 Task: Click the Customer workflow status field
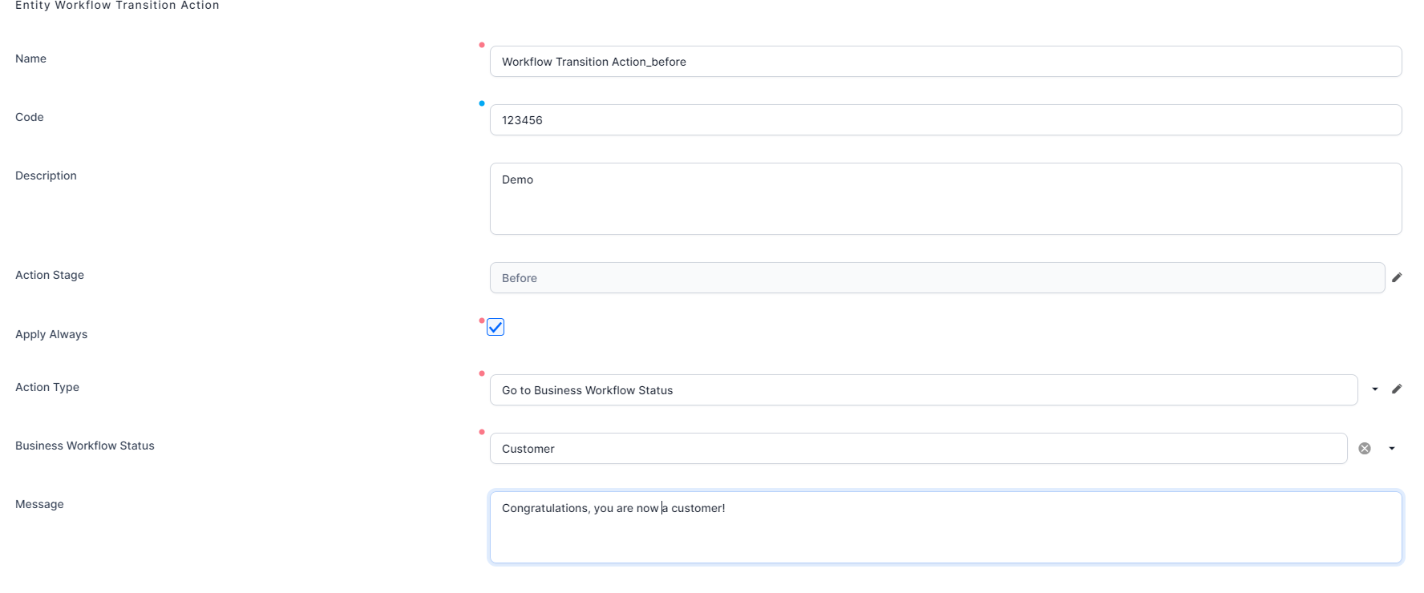919,449
